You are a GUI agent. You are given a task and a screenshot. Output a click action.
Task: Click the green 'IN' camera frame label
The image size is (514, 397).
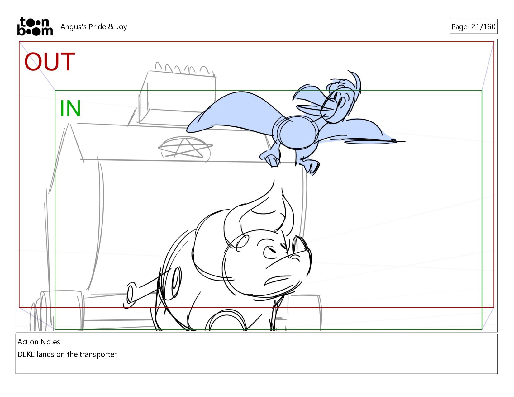point(70,108)
